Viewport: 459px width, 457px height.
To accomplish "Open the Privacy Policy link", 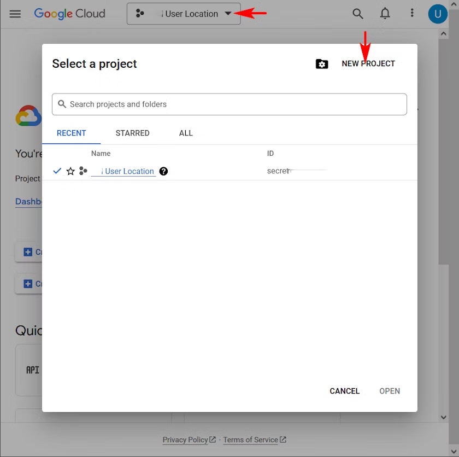I will [x=185, y=440].
